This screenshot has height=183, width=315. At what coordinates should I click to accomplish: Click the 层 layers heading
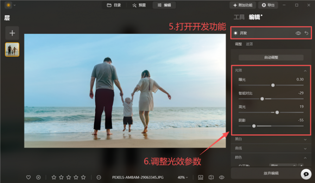pyautogui.click(x=7, y=18)
